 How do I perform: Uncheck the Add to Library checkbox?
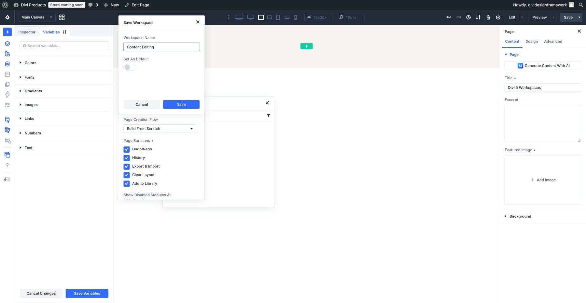(127, 183)
